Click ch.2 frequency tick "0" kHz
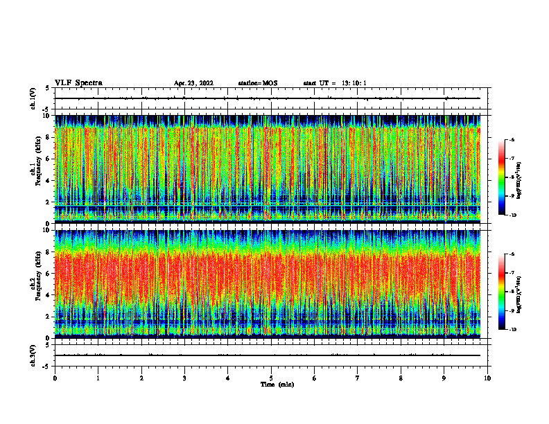The width and height of the screenshot is (549, 424). click(49, 338)
